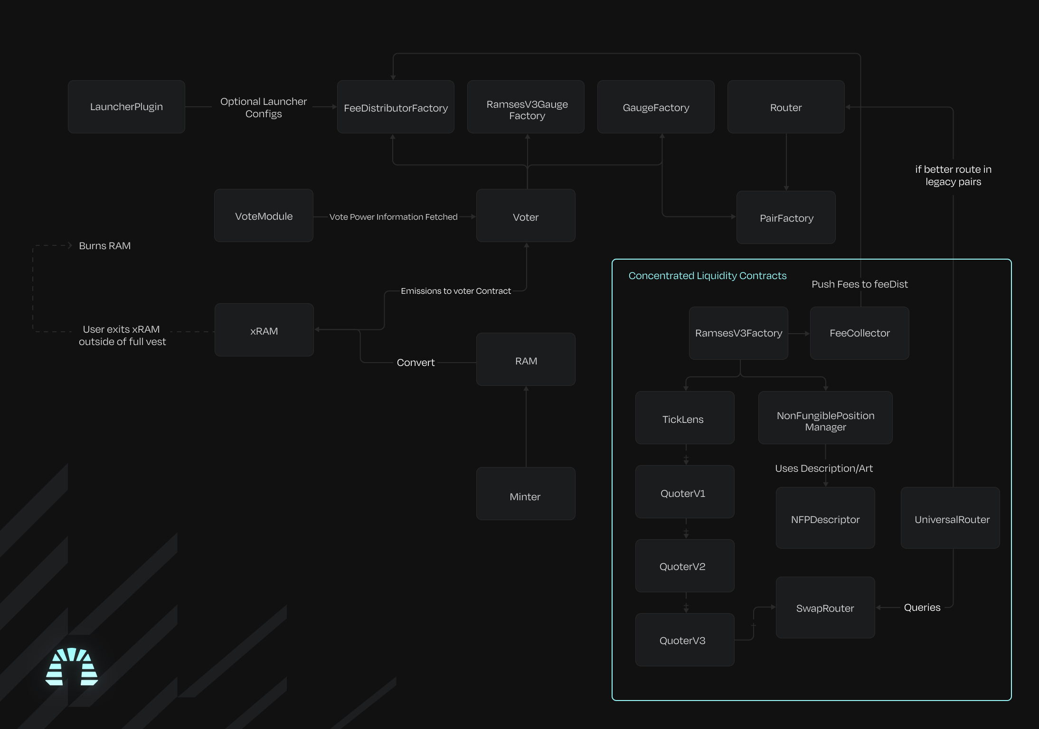
Task: Select the xRAM box
Action: pos(264,330)
